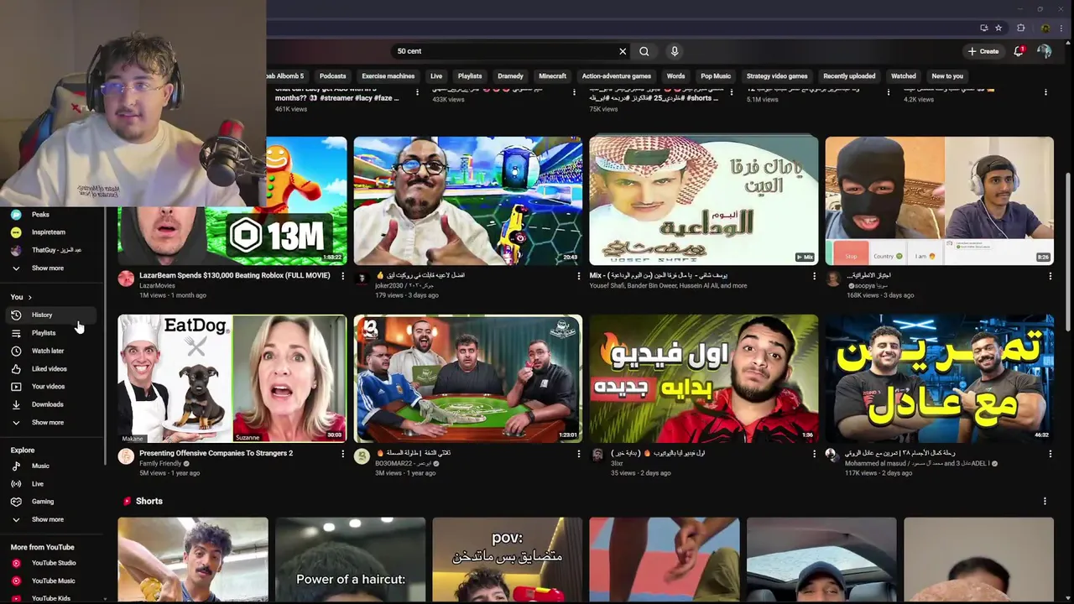The image size is (1074, 604).
Task: Select the Words chip
Action: click(x=675, y=76)
